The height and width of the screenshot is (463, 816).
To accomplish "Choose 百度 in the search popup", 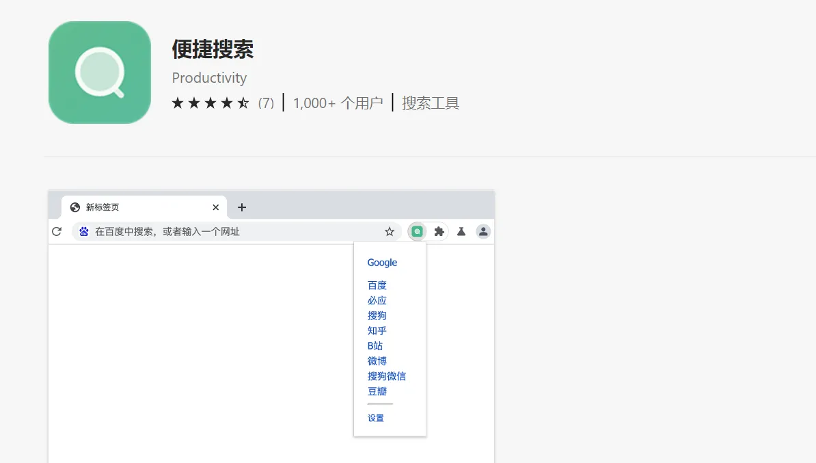I will click(x=377, y=285).
